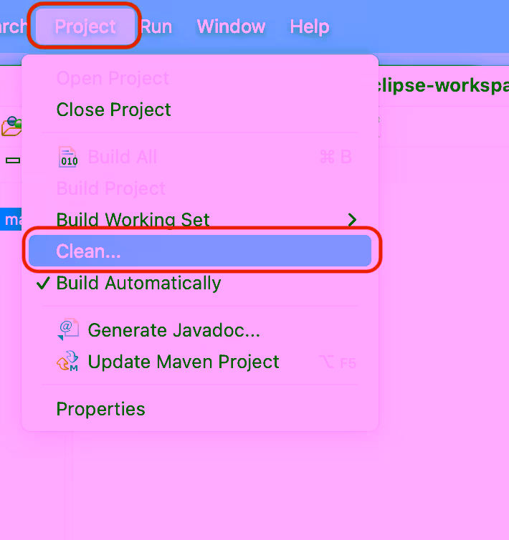This screenshot has height=540, width=509.
Task: Open the Help menu
Action: pos(310,27)
